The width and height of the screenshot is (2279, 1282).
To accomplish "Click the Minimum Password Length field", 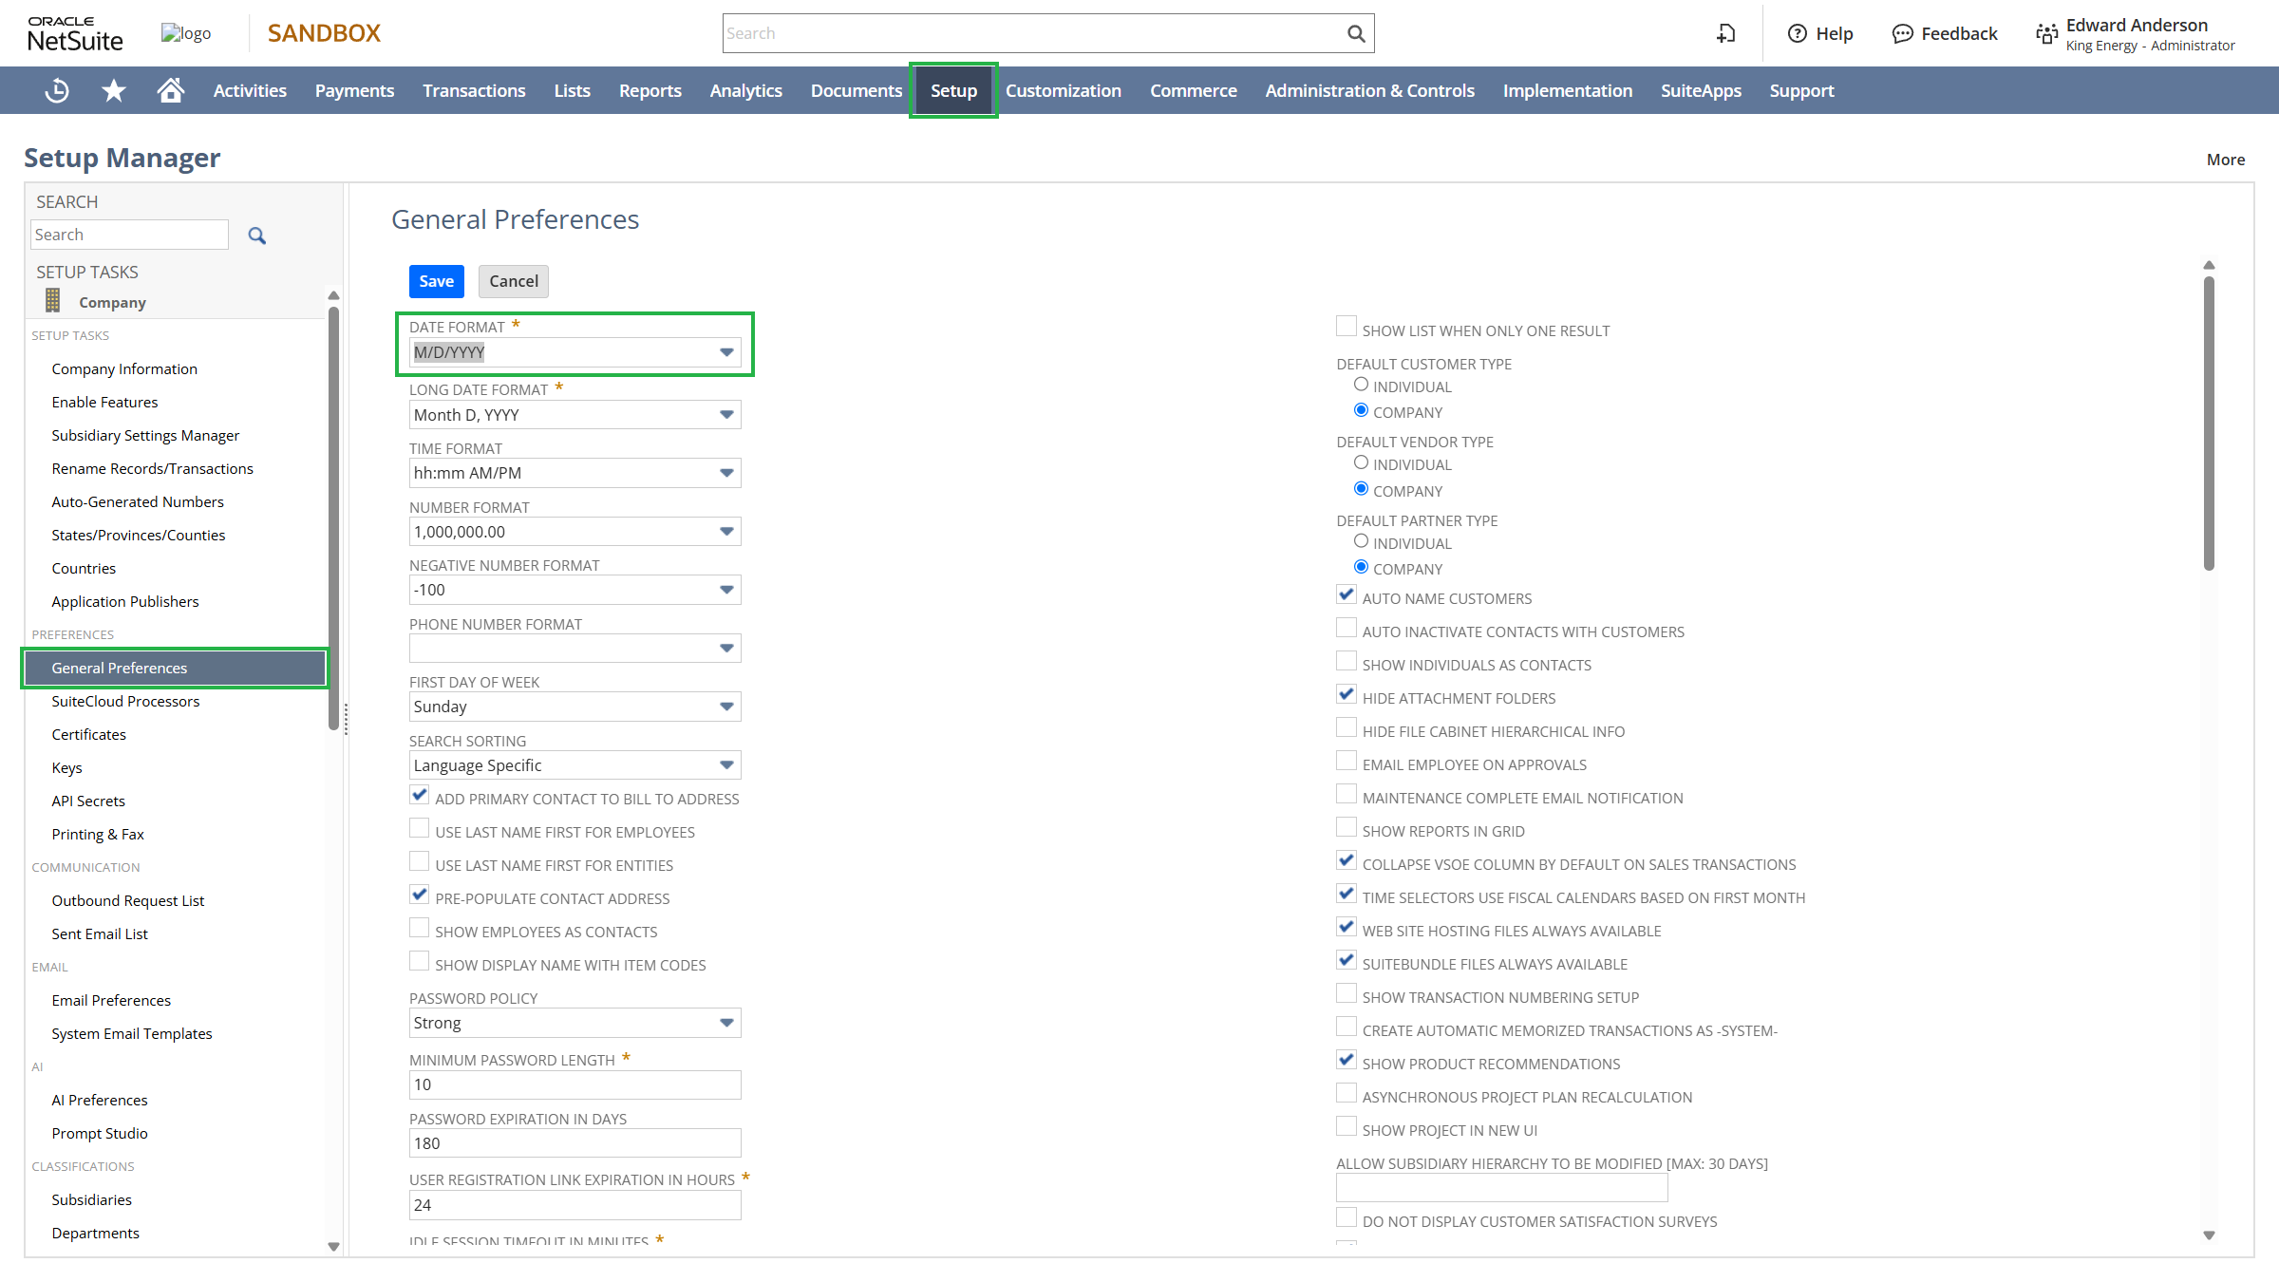I will [x=574, y=1084].
